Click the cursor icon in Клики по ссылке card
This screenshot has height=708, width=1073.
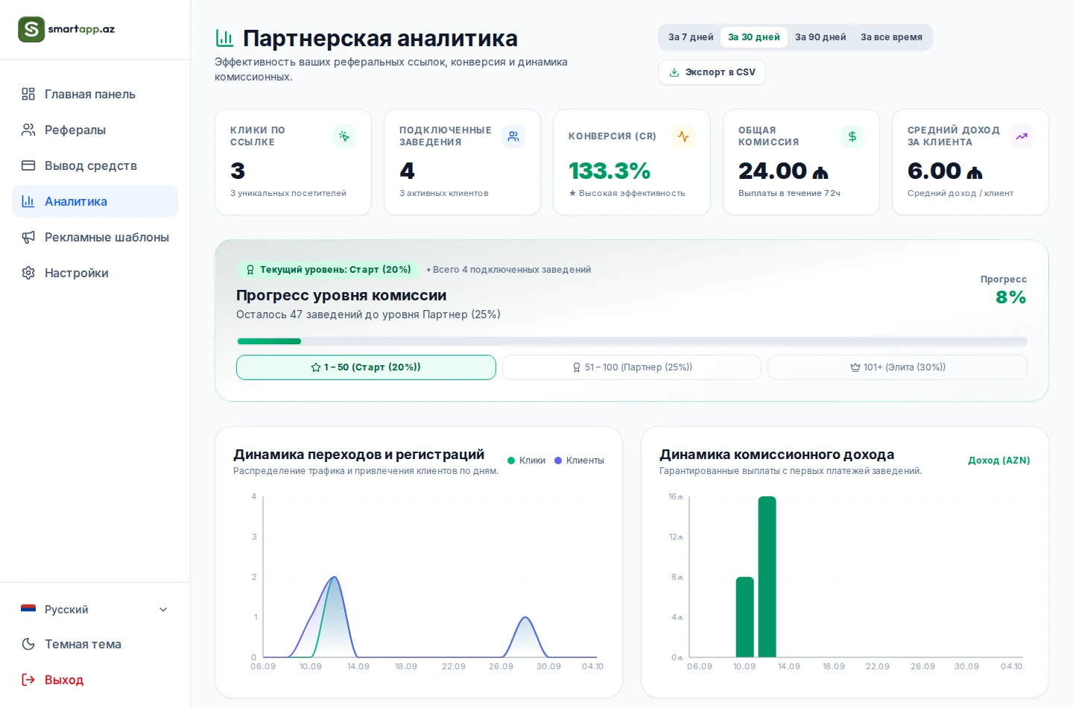344,136
